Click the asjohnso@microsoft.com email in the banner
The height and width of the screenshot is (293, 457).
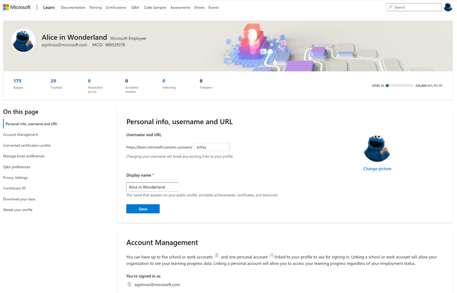pyautogui.click(x=64, y=45)
